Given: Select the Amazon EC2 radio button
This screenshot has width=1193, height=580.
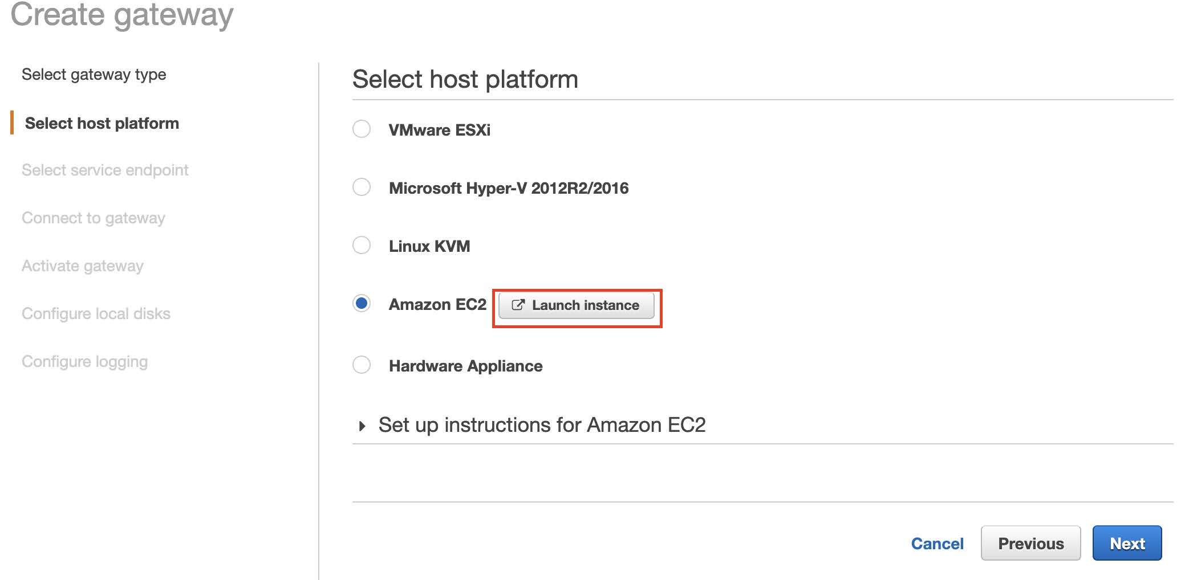Looking at the screenshot, I should tap(362, 303).
